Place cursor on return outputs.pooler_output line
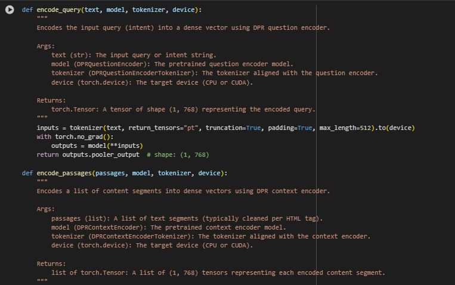This screenshot has width=455, height=285. 88,154
